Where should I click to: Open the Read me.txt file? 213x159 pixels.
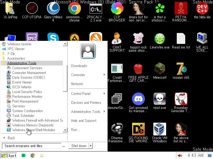pos(181,38)
